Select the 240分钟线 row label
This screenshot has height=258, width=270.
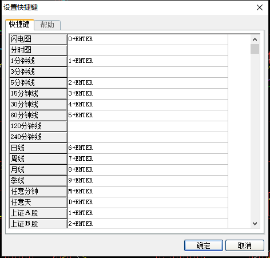(38, 137)
